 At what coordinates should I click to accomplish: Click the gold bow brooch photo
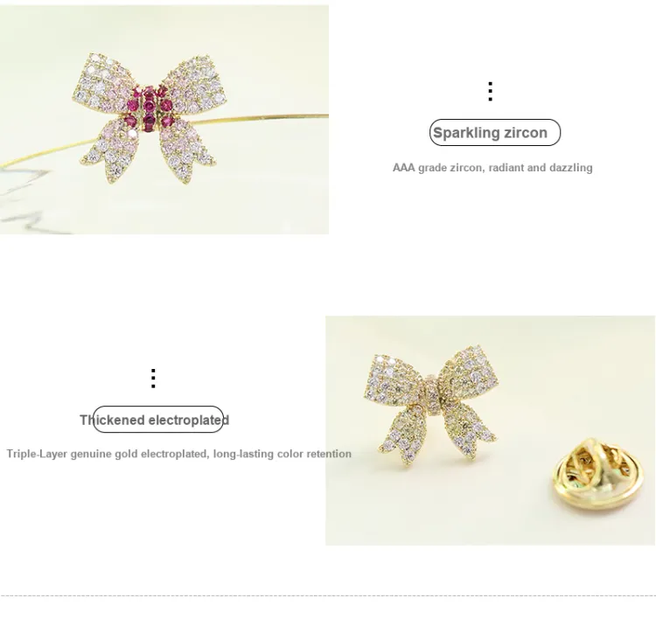(491, 431)
